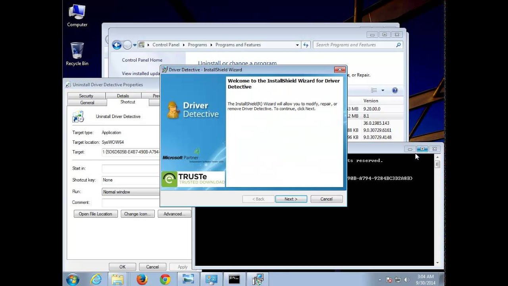Image resolution: width=508 pixels, height=286 pixels.
Task: Select the row with version 9.0.30729.6161
Action: pyautogui.click(x=375, y=130)
